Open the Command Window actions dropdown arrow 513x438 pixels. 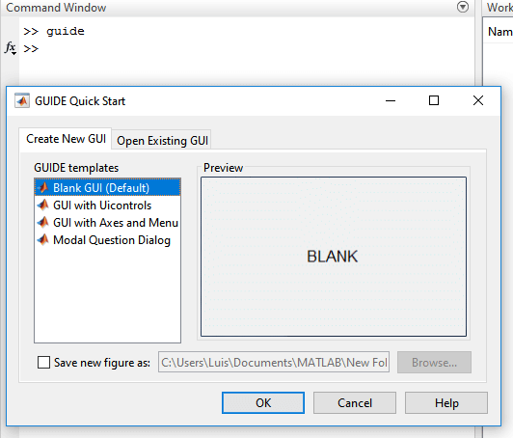point(463,7)
